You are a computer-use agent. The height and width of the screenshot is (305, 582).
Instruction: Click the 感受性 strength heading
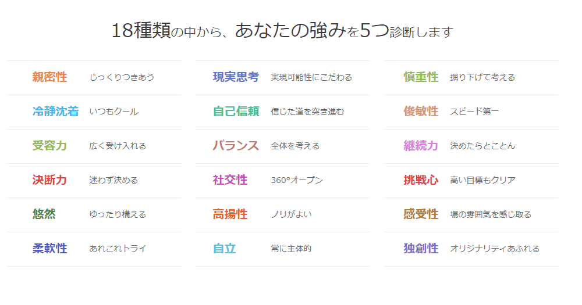[421, 214]
